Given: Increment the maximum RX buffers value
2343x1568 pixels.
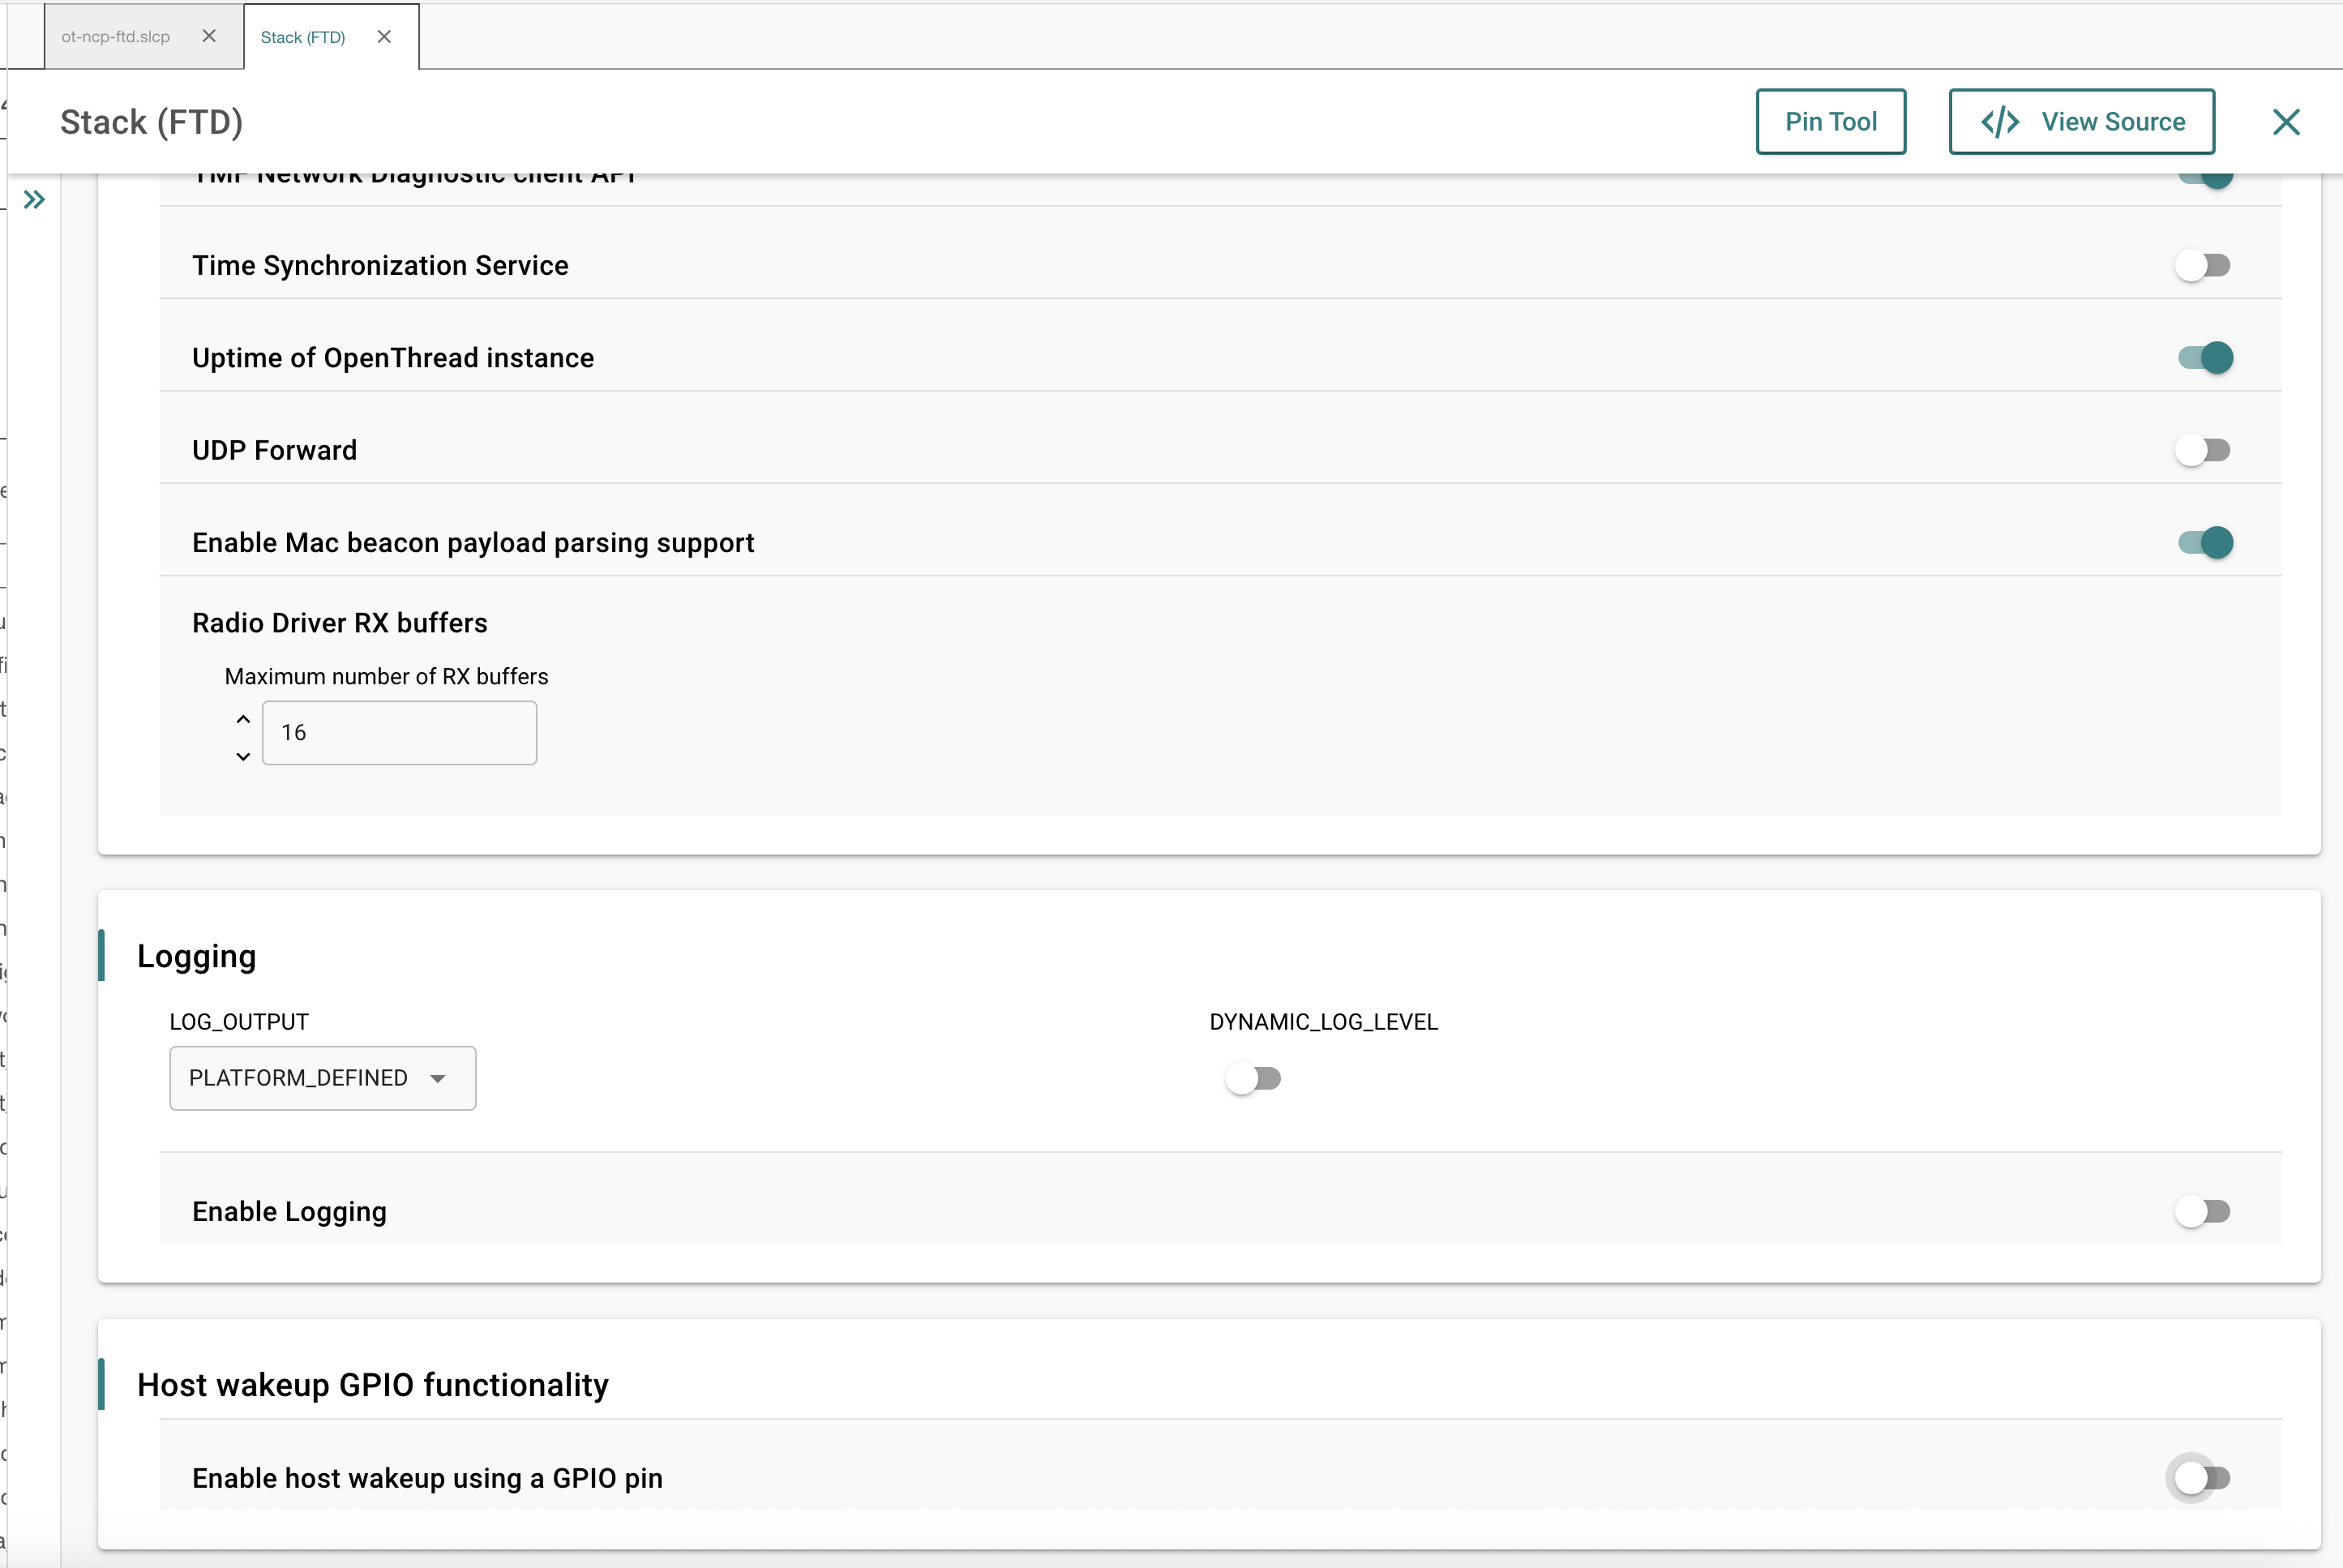Looking at the screenshot, I should click(x=242, y=718).
